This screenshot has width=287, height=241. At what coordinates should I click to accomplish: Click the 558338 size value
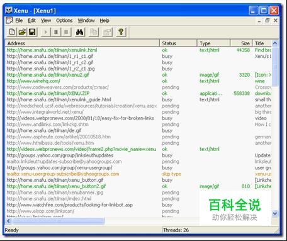point(242,93)
